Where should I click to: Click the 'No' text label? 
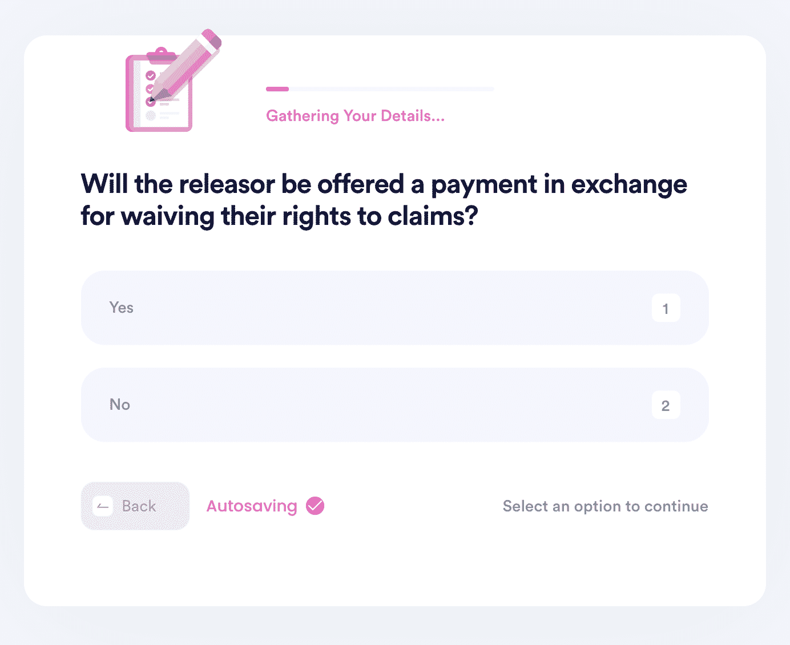[120, 405]
